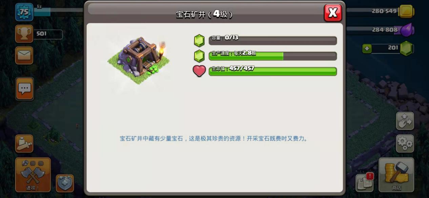
Task: Open the shop with hammer and coins
Action: (x=396, y=175)
